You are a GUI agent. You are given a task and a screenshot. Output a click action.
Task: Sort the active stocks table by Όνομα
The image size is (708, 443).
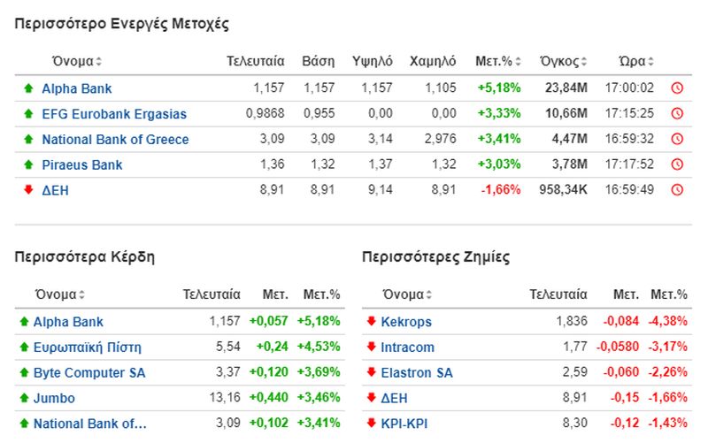[77, 61]
